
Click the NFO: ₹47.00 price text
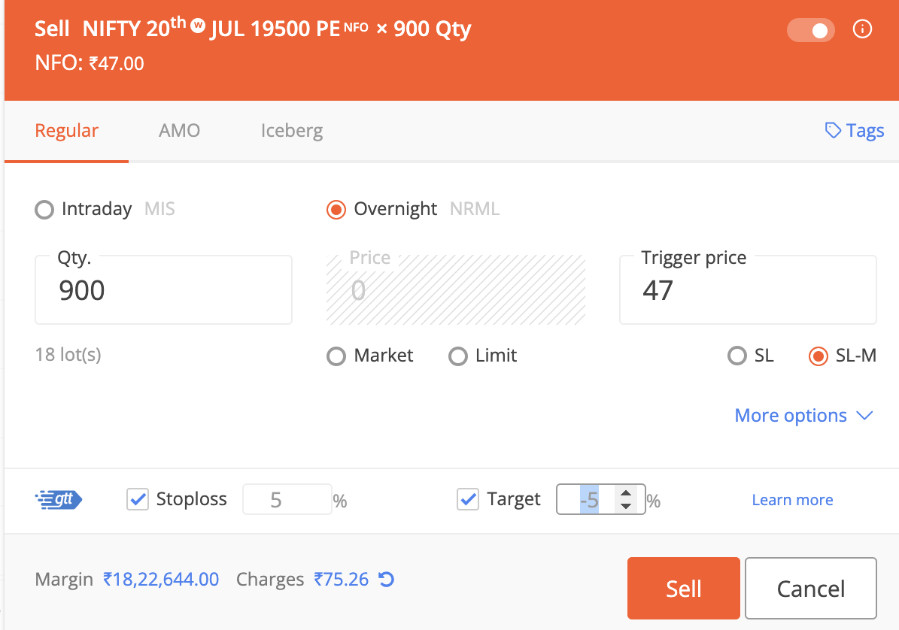click(90, 63)
